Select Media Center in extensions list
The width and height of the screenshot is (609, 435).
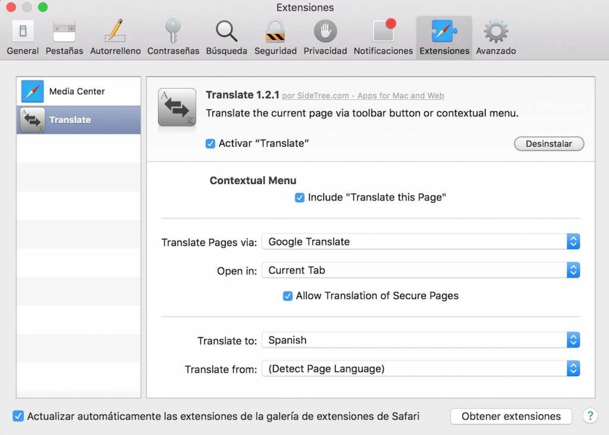[x=79, y=91]
